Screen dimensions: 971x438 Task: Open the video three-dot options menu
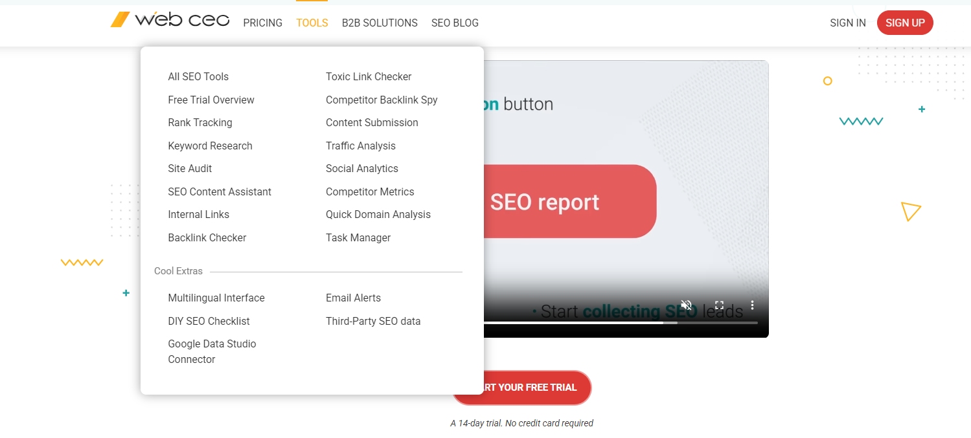point(752,305)
